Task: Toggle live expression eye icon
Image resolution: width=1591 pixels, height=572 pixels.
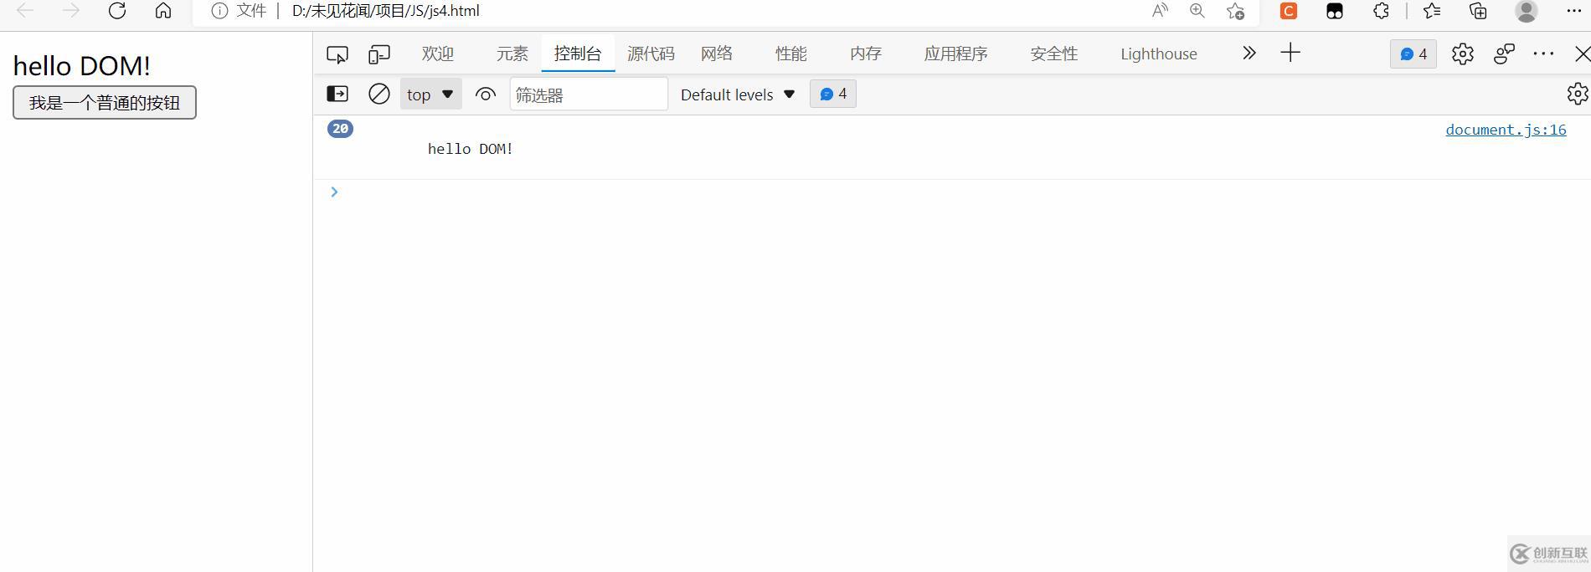Action: click(x=486, y=94)
